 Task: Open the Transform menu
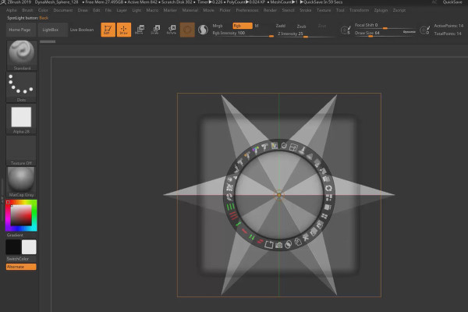(359, 10)
